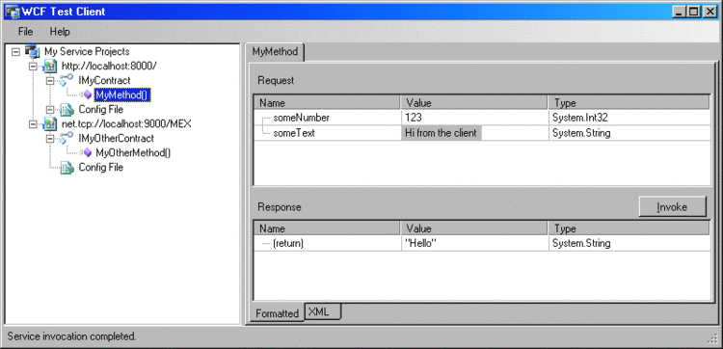Click the Config File icon under IMyOtherContract

pos(67,168)
